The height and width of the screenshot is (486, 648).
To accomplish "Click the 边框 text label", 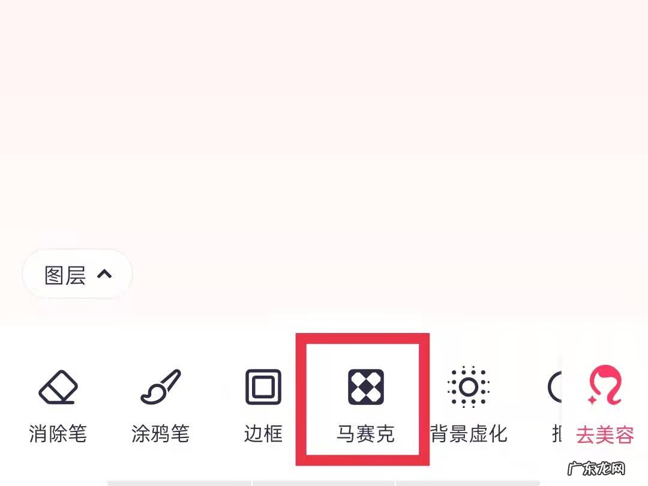I will [263, 434].
